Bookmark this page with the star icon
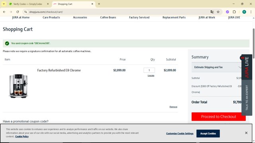The height and width of the screenshot is (143, 255). pyautogui.click(x=218, y=12)
